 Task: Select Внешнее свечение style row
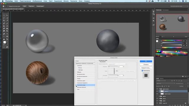85,87
